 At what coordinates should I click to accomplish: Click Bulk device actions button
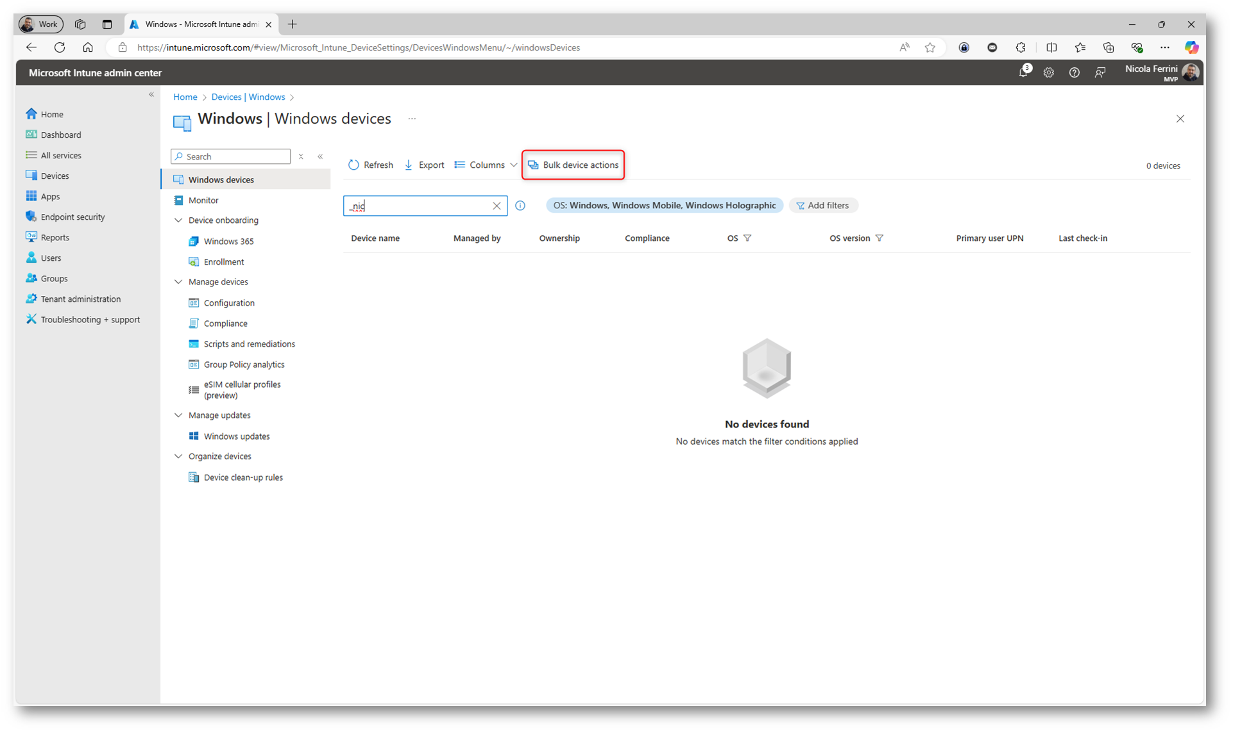click(x=573, y=165)
